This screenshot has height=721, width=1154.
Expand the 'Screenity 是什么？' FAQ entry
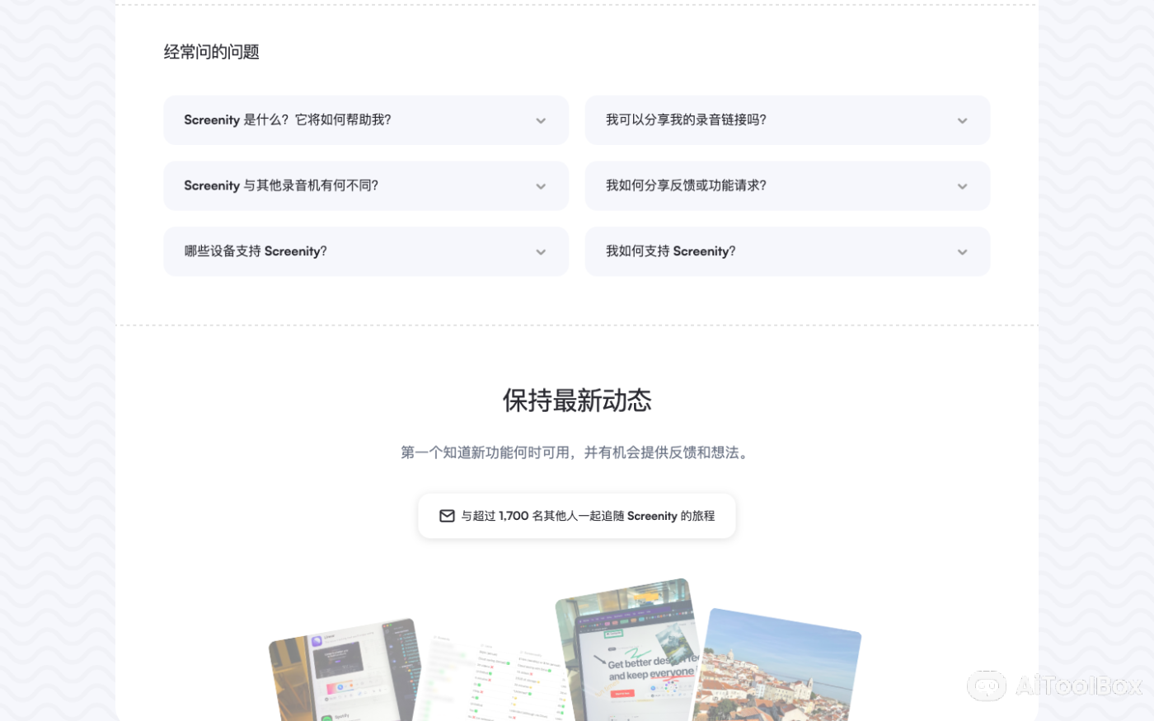tap(366, 120)
